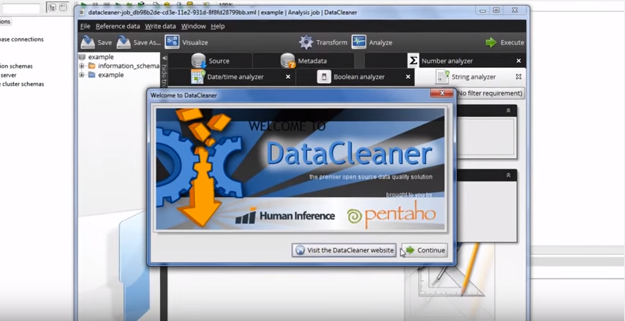Screen dimensions: 625x321
Task: Open the Visualize tool
Action: 173,42
